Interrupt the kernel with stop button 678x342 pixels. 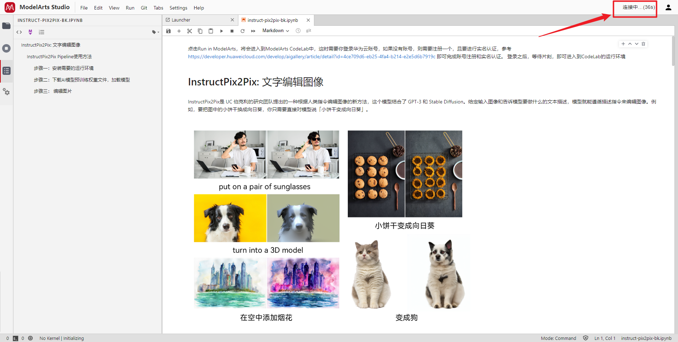click(x=232, y=31)
